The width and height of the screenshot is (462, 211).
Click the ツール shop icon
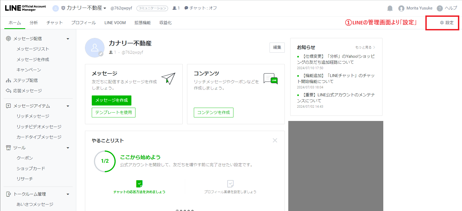pos(8,148)
